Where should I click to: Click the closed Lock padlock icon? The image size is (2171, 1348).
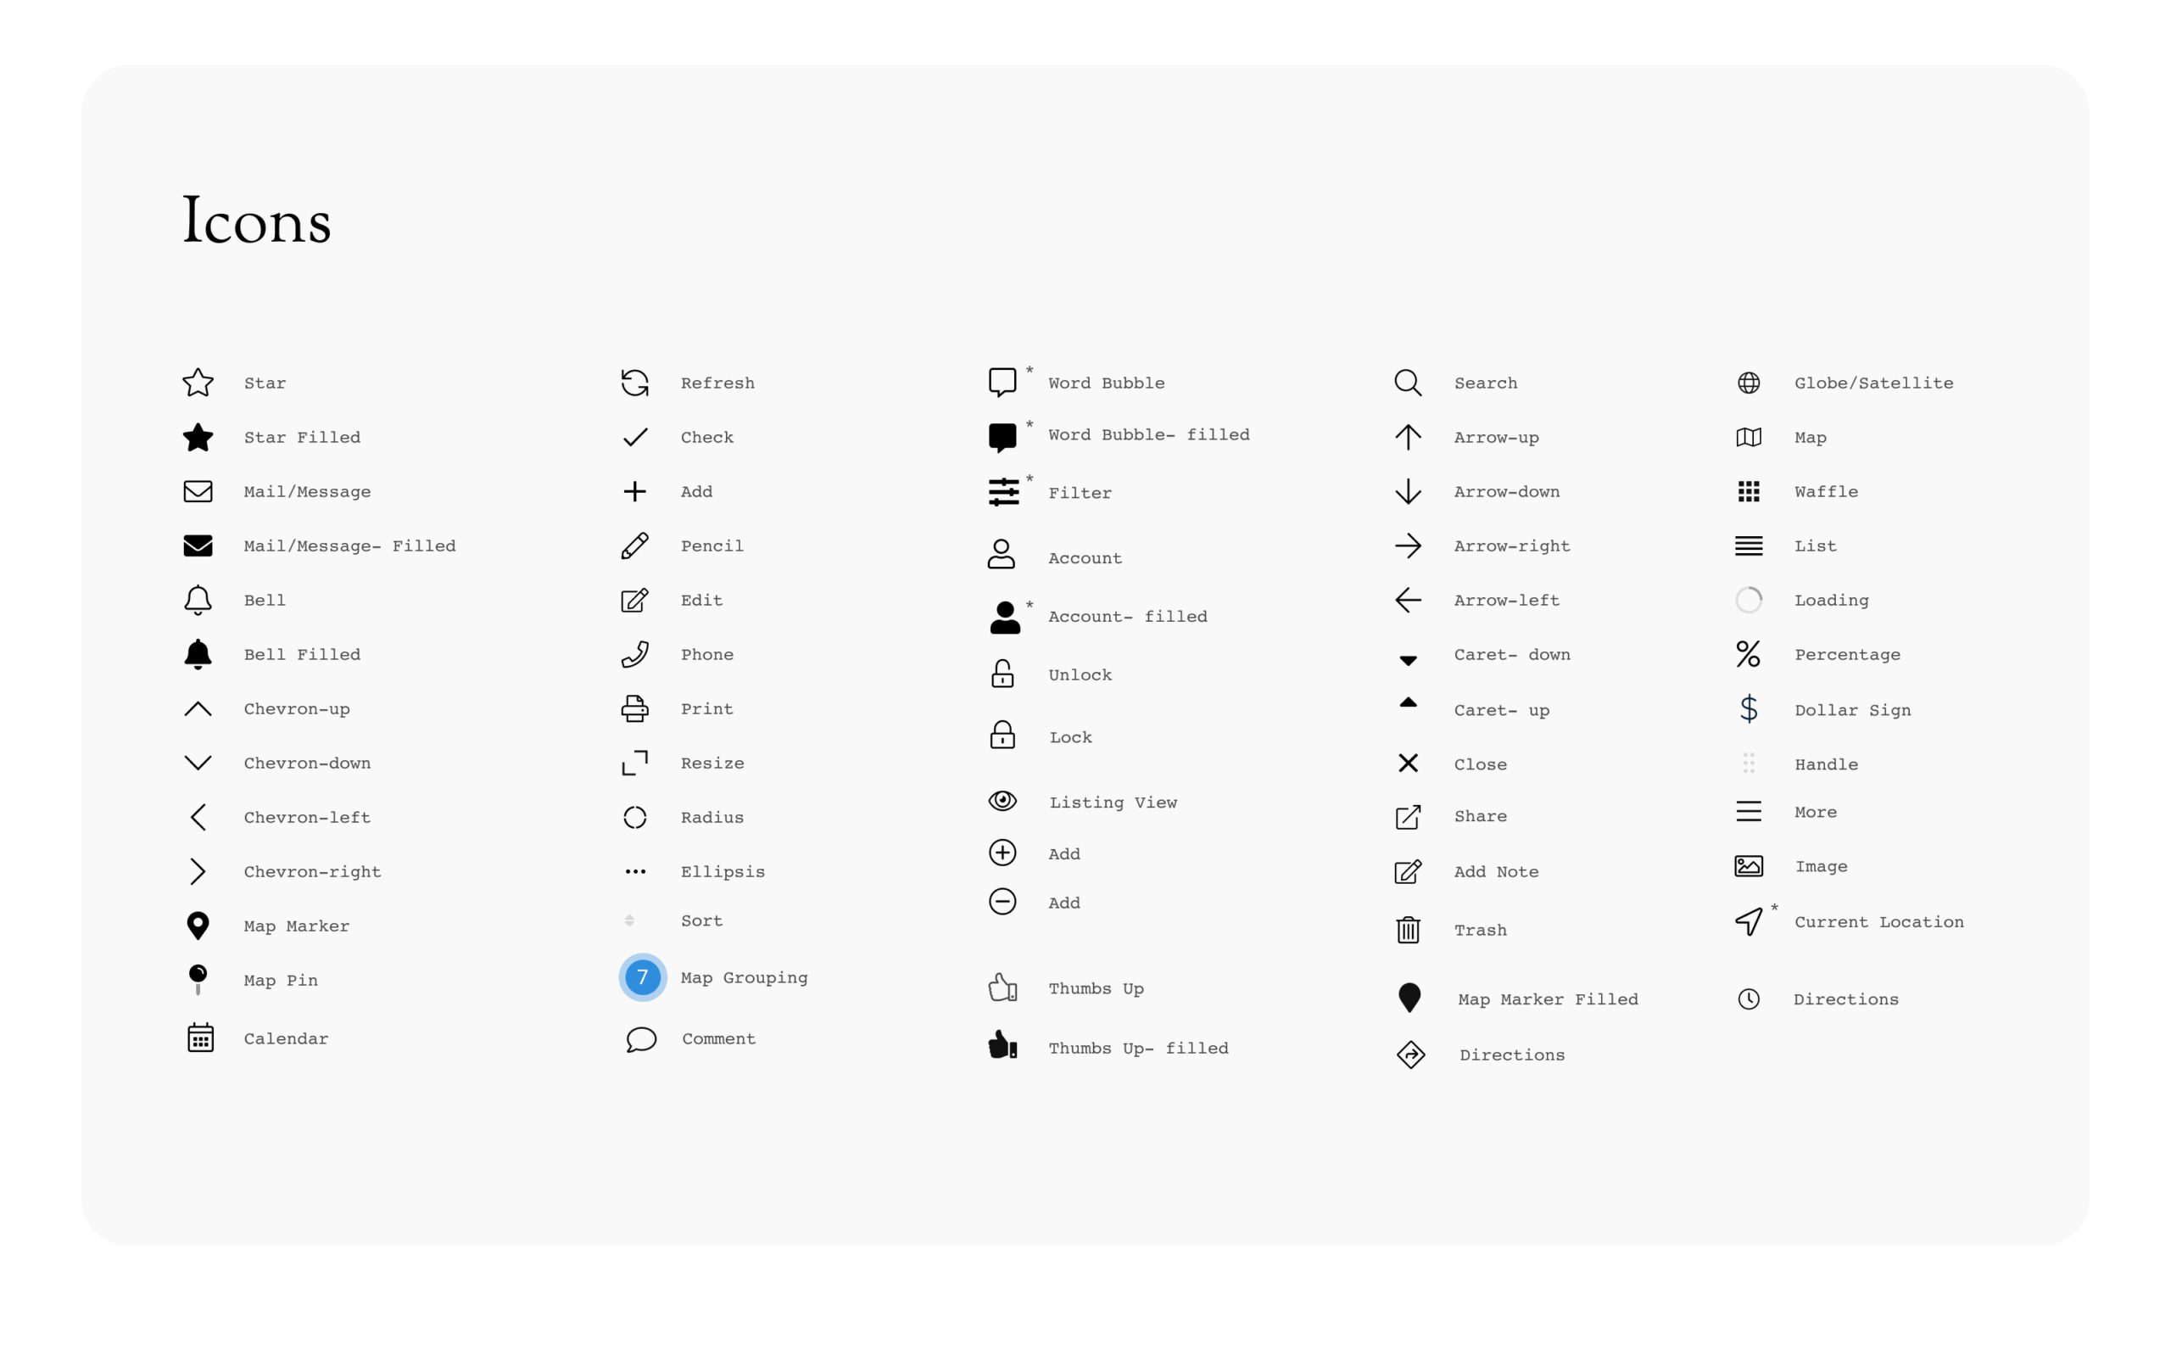[x=1002, y=736]
